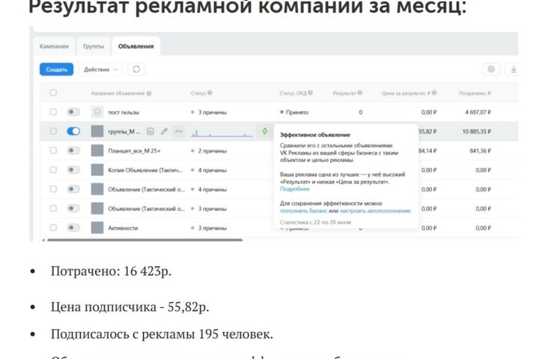Switch to the Кампании tab
Image resolution: width=539 pixels, height=359 pixels.
(x=54, y=46)
